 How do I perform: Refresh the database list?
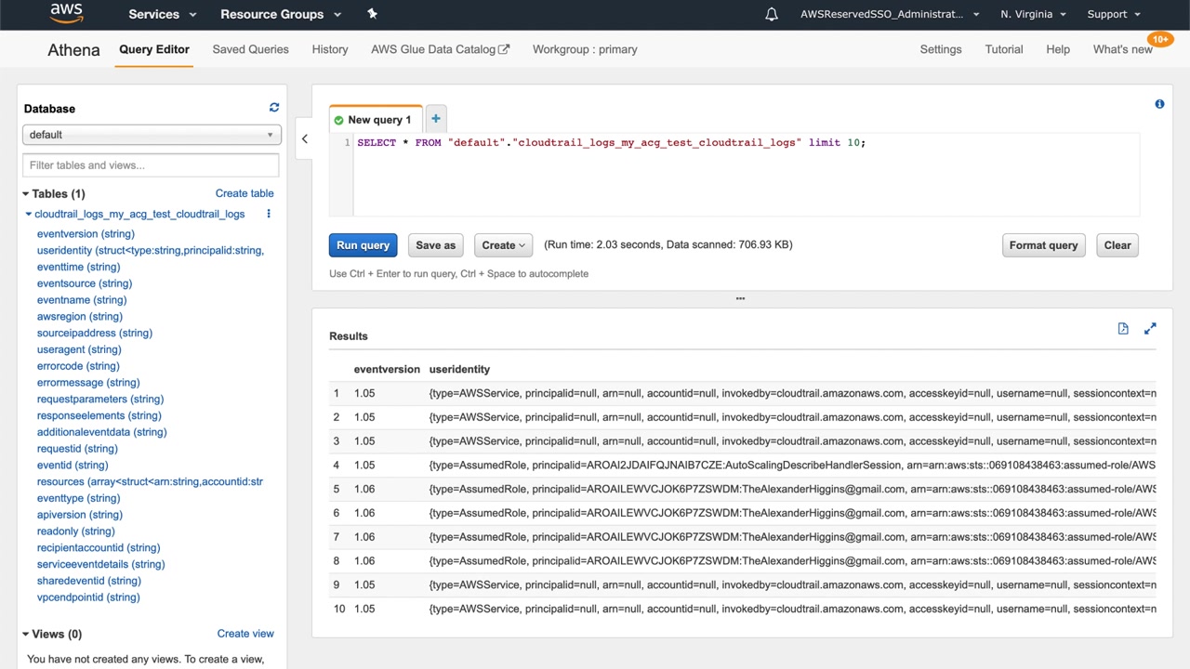273,108
